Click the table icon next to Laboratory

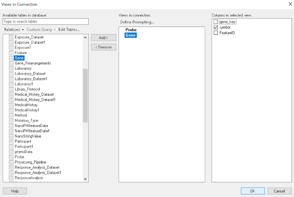point(12,68)
